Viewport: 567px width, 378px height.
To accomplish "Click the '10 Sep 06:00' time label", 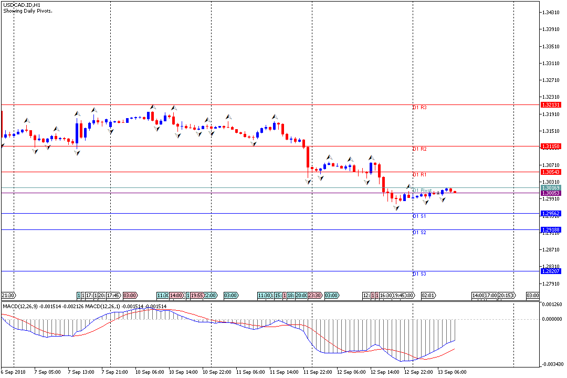I will (x=150, y=372).
